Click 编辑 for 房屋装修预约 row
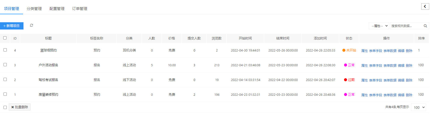This screenshot has height=128, width=431. click(x=401, y=95)
